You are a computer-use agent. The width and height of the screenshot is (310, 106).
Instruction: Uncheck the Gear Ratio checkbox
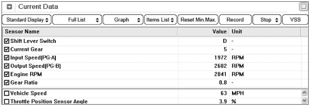6,82
